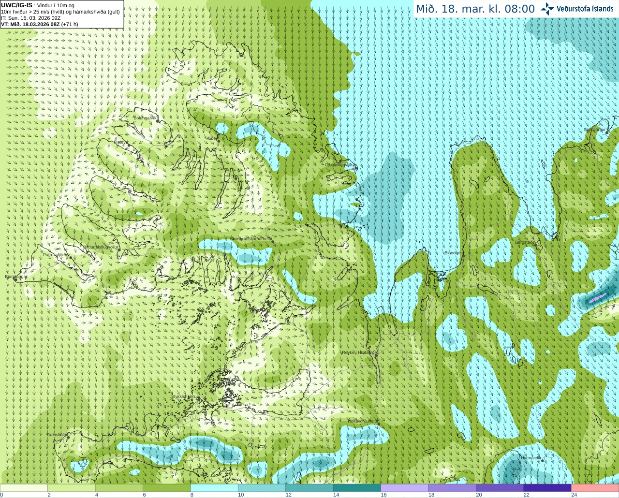619x498 pixels.
Task: Click the Bolungarvík station dot
Action: [158, 121]
